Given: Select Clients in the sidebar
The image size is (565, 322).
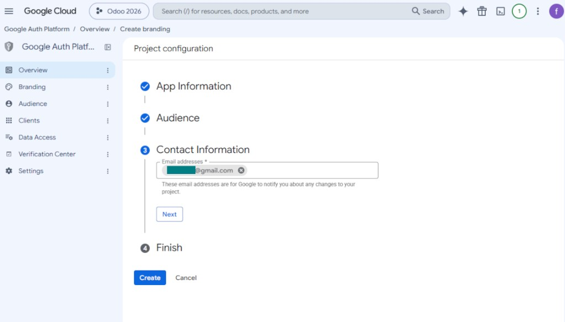Looking at the screenshot, I should tap(57, 120).
